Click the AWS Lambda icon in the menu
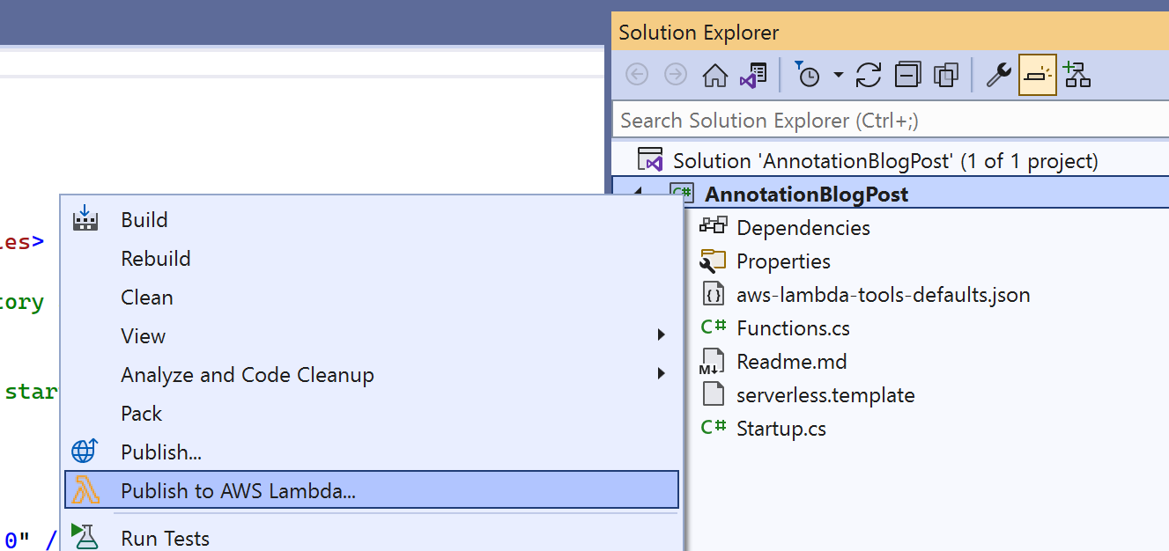Viewport: 1169px width, 551px height. coord(85,490)
